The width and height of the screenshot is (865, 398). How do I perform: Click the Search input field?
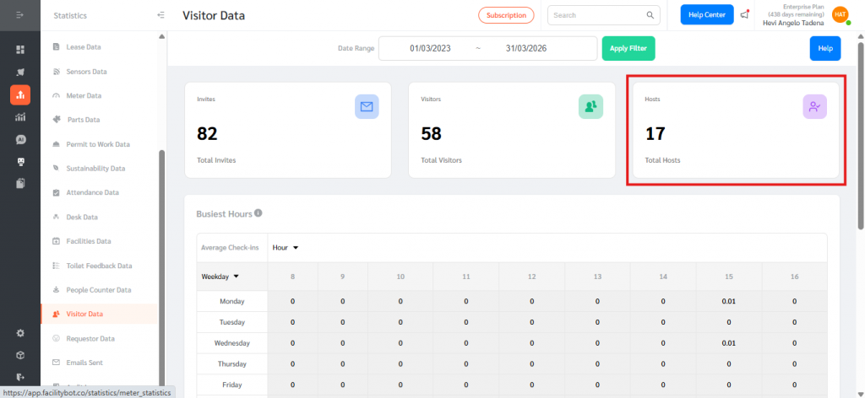click(x=596, y=15)
